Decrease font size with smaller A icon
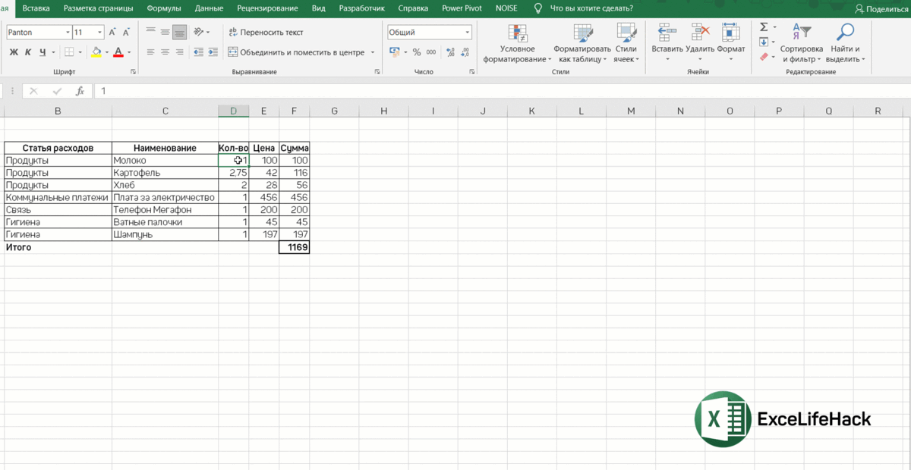The width and height of the screenshot is (911, 470). (128, 33)
